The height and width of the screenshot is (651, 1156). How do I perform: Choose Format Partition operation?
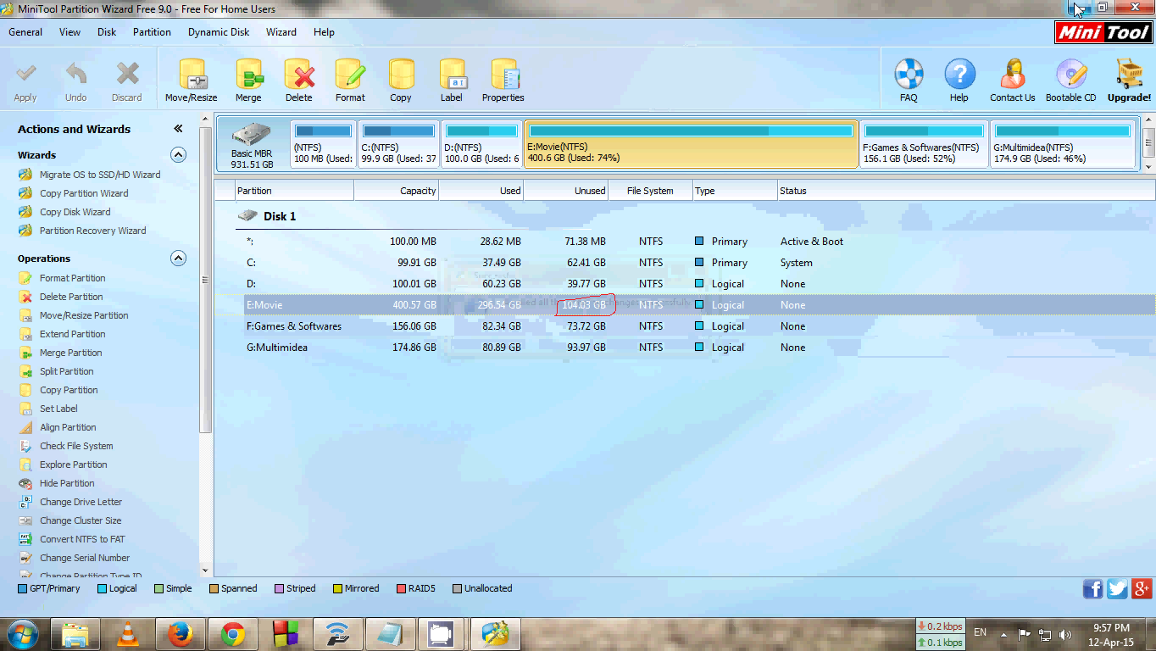[73, 278]
